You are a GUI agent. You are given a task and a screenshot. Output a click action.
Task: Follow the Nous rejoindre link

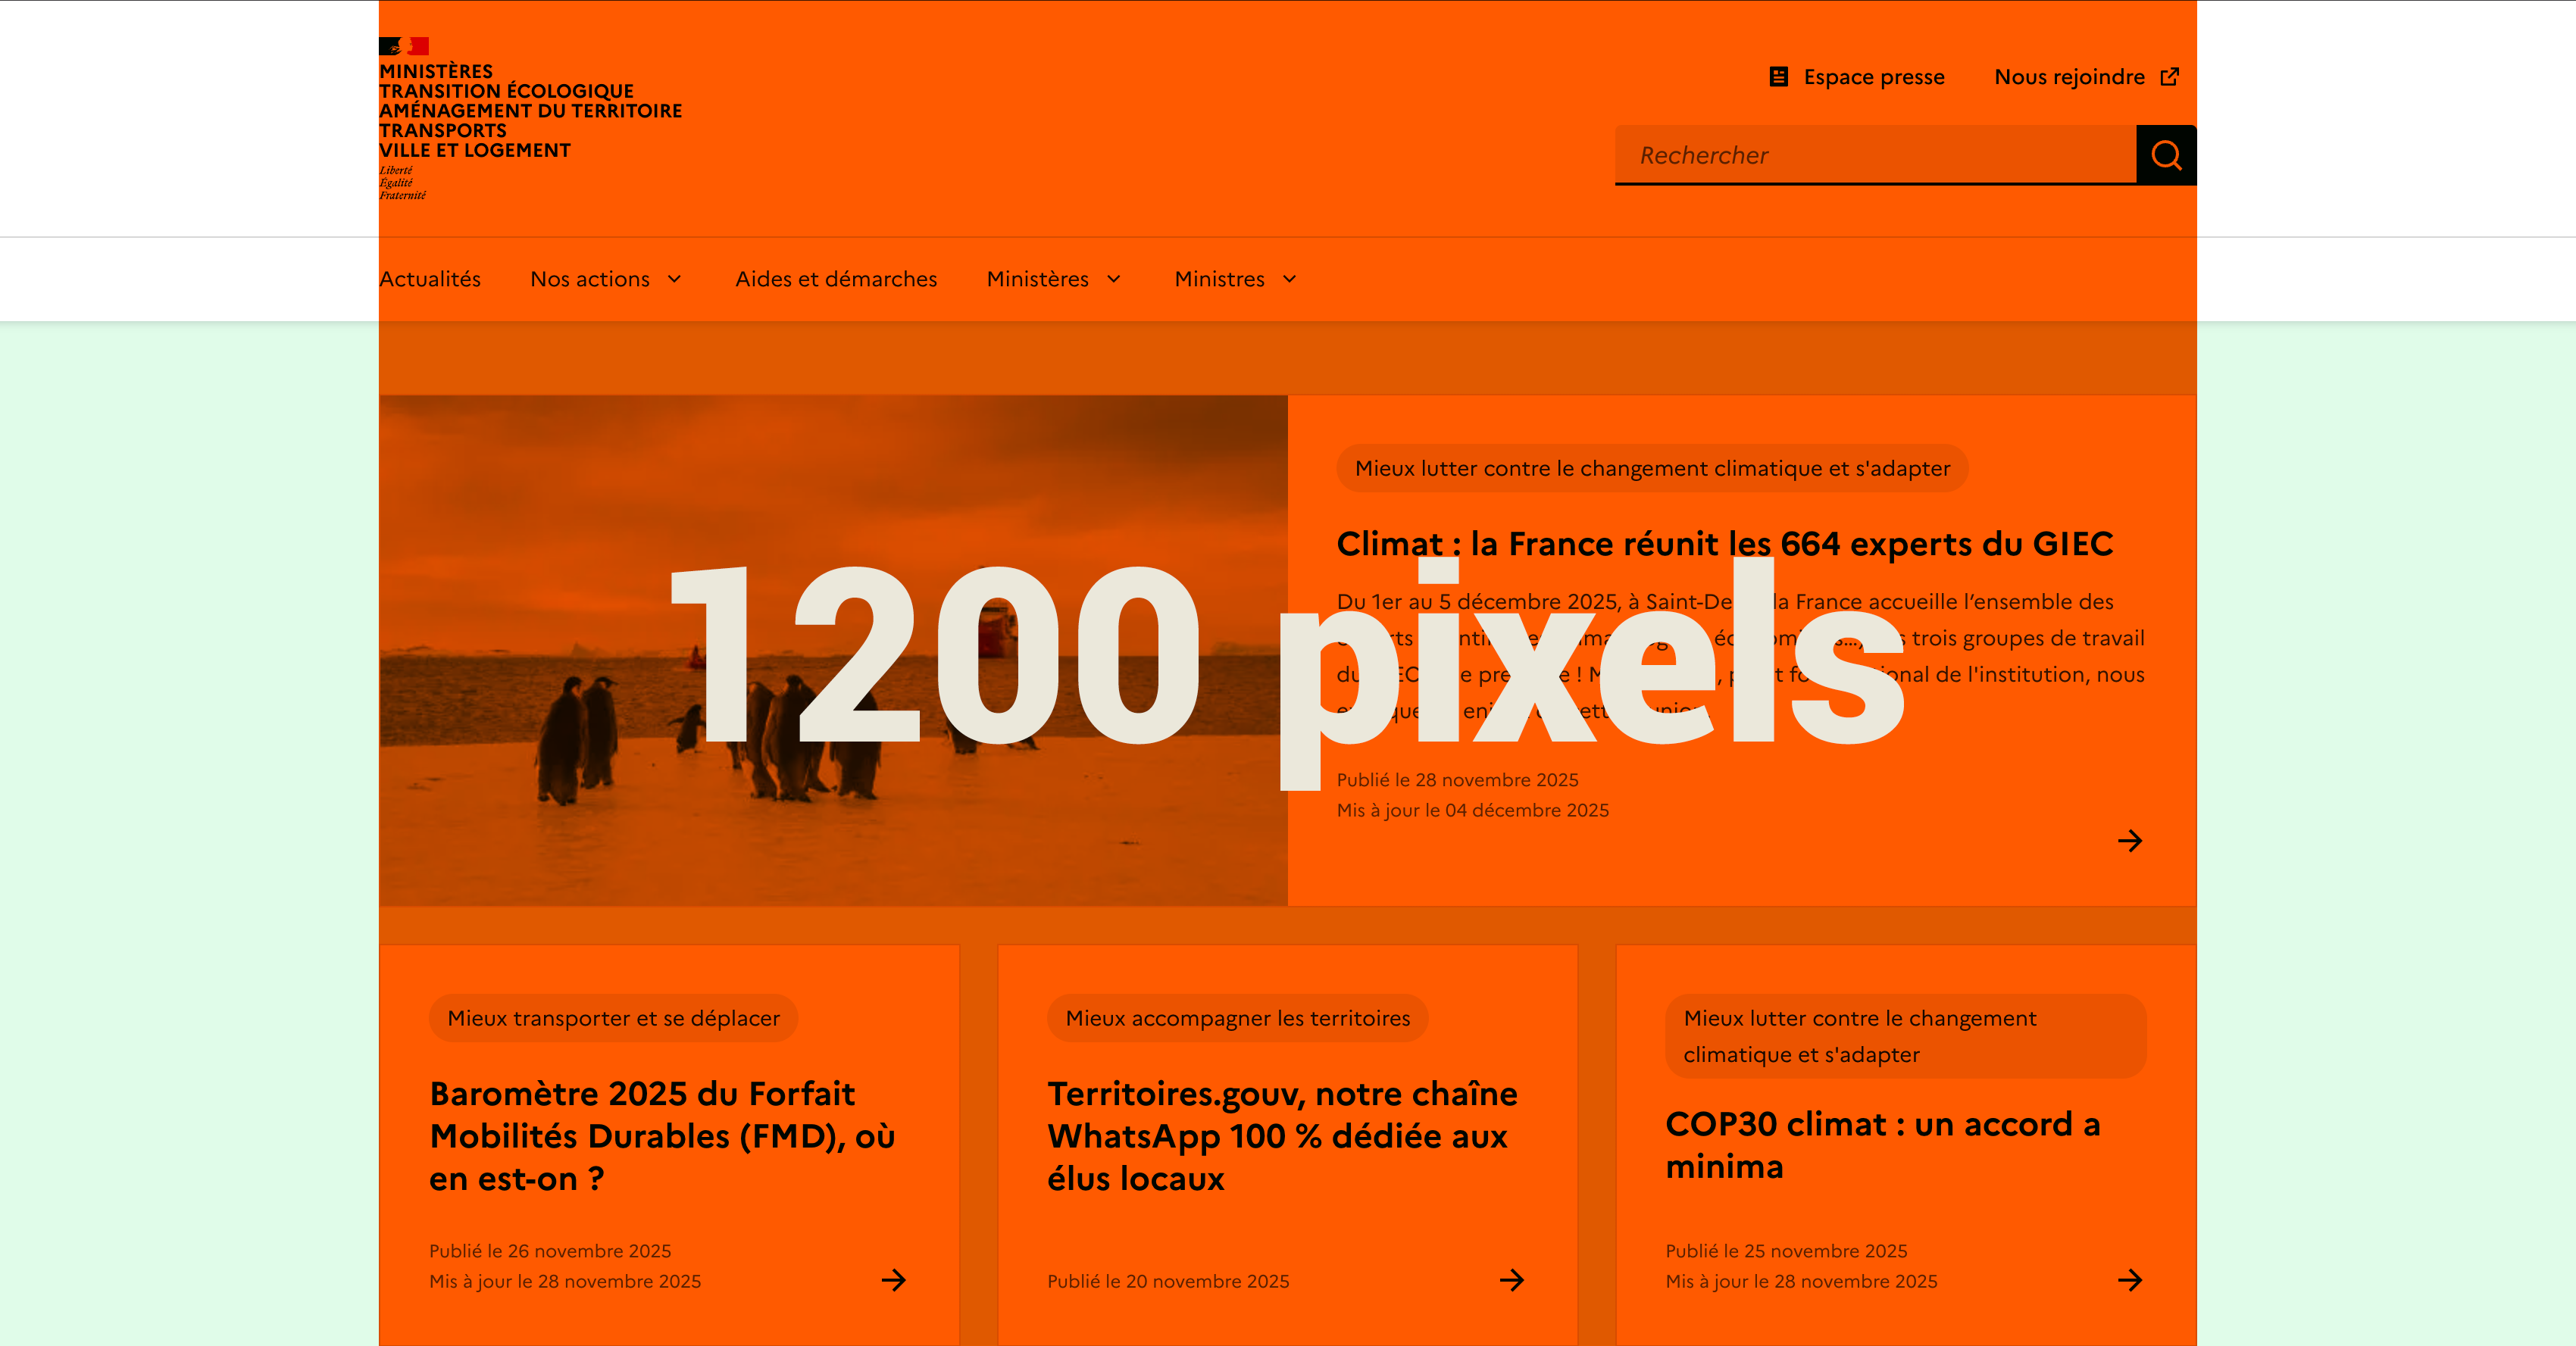(x=2068, y=77)
